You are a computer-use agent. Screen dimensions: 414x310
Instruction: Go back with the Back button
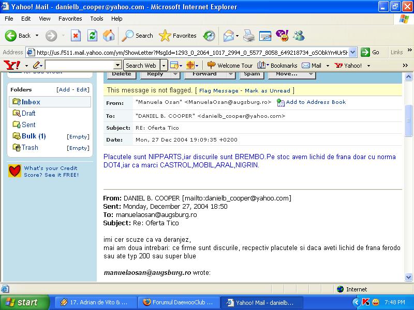18,36
